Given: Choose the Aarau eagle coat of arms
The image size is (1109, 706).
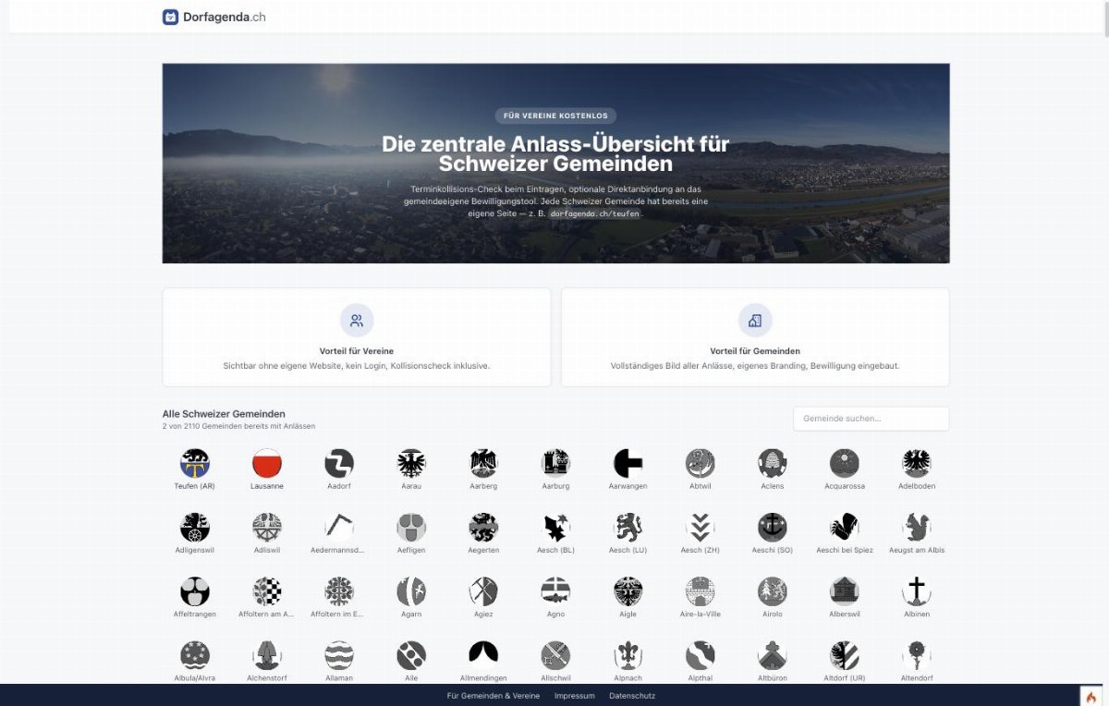Looking at the screenshot, I should coord(411,463).
